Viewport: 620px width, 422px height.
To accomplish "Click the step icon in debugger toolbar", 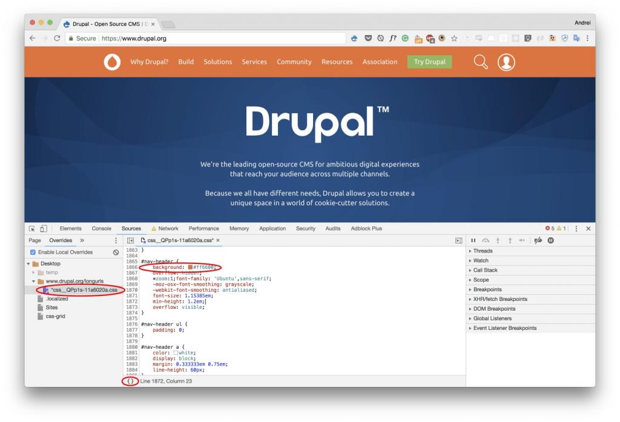I will 522,240.
